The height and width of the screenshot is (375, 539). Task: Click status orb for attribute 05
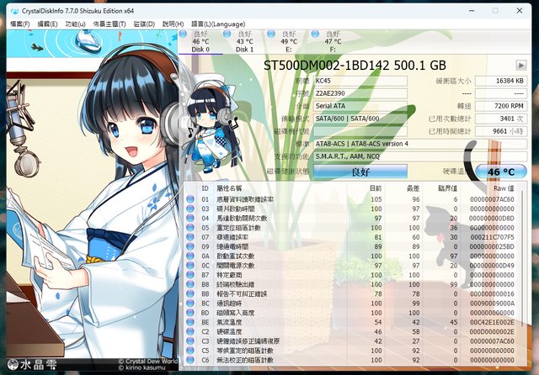point(190,227)
